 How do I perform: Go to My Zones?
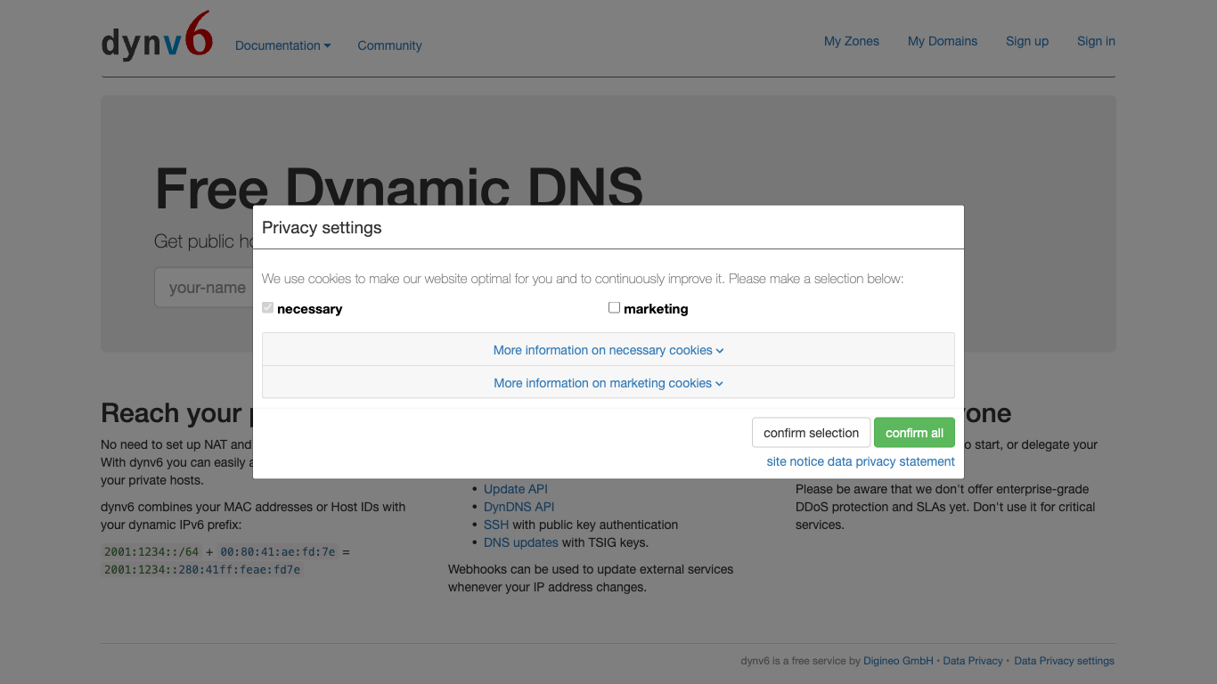(851, 41)
